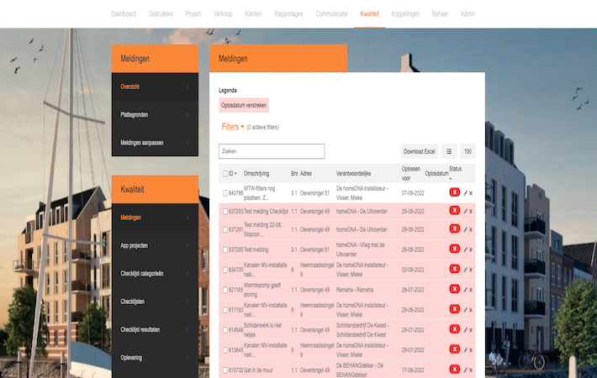Tick the checkbox of melding 617183
This screenshot has height=378, width=597.
click(225, 310)
